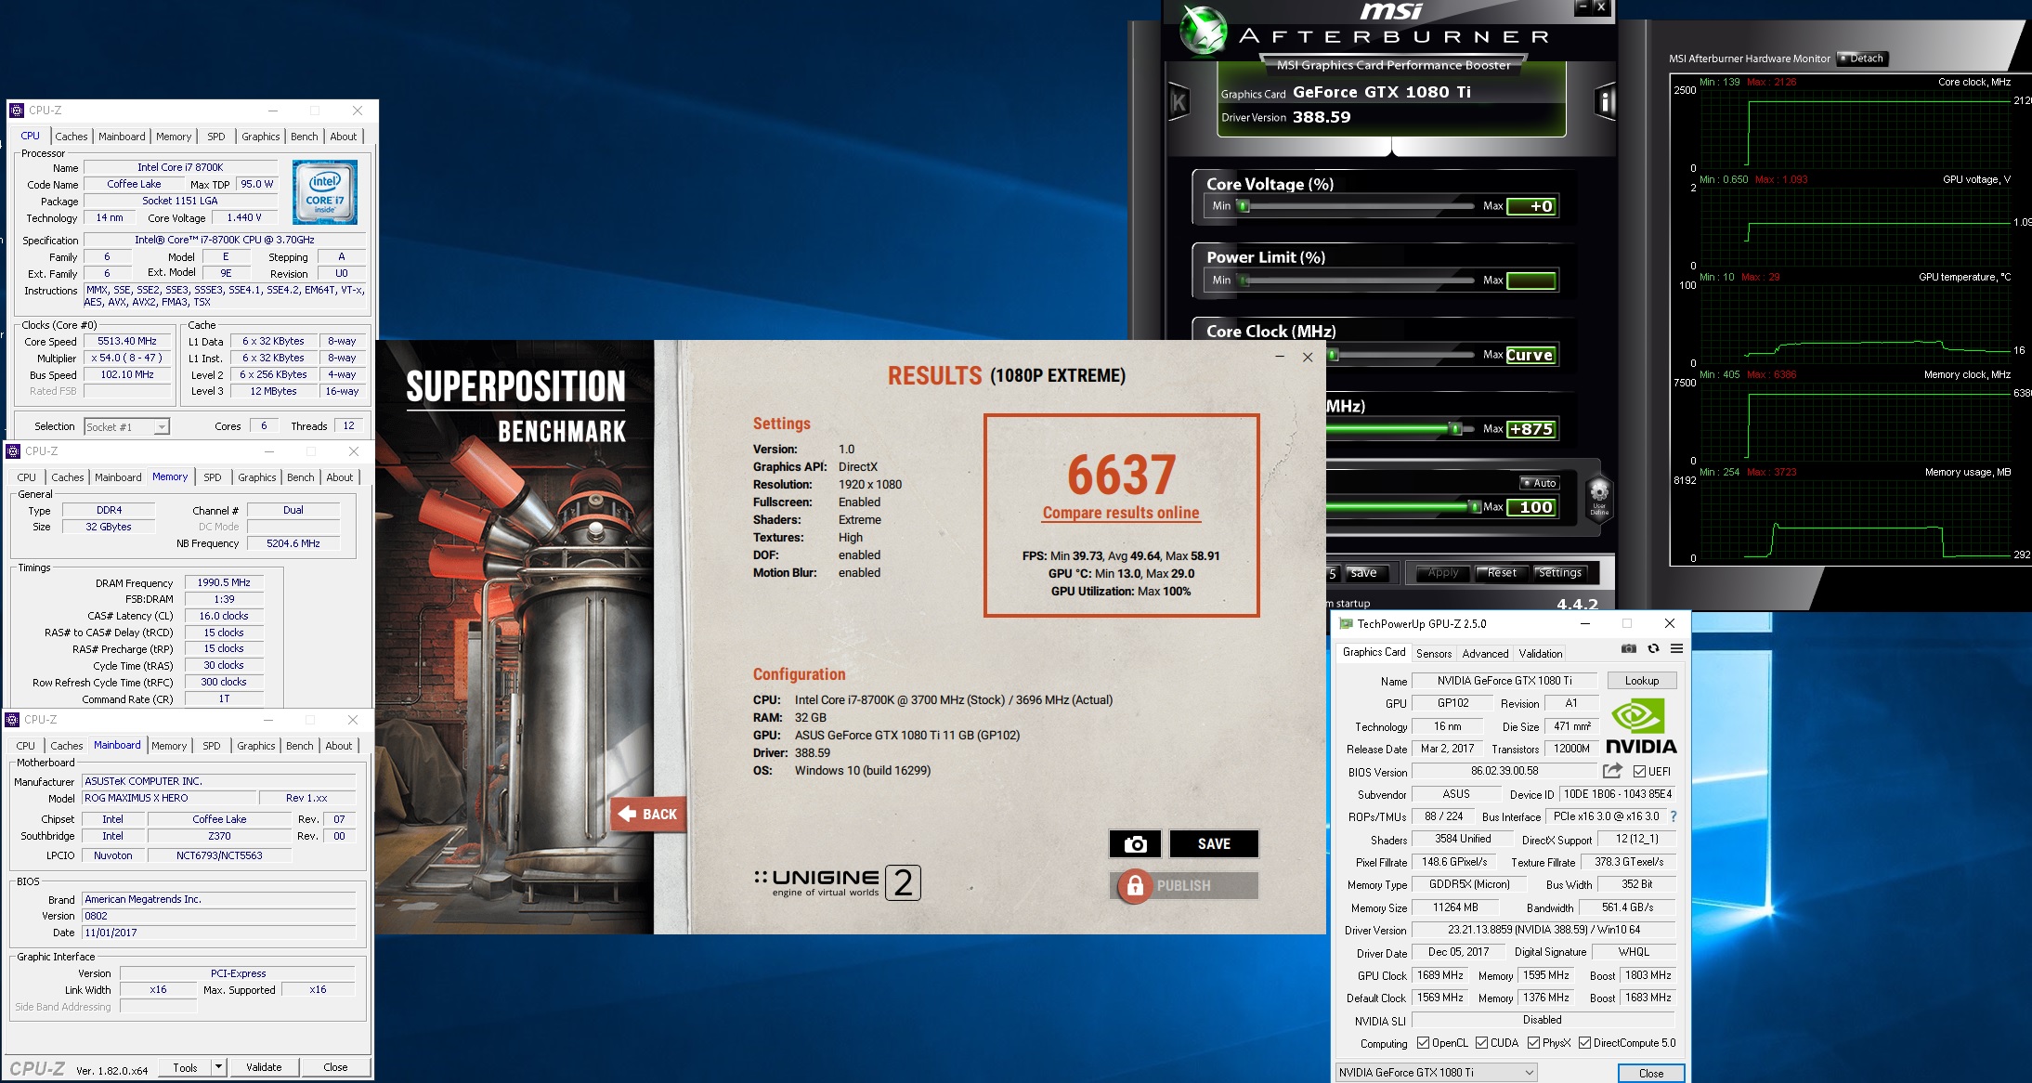Open the About tab in the top CPU-Z window

click(x=344, y=137)
